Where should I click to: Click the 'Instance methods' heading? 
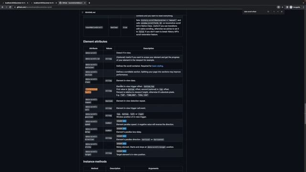click(95, 161)
